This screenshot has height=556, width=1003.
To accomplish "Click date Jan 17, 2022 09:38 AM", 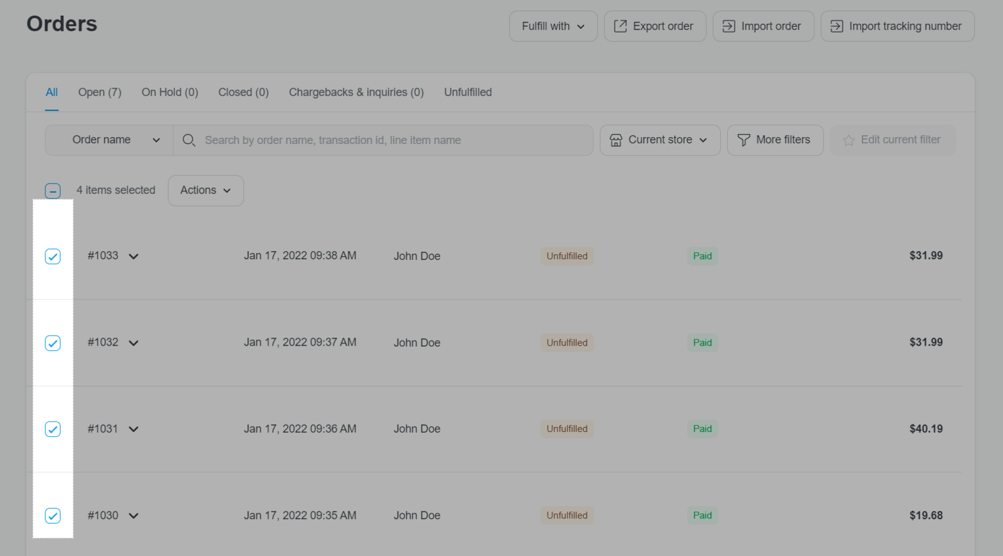I will pos(300,255).
